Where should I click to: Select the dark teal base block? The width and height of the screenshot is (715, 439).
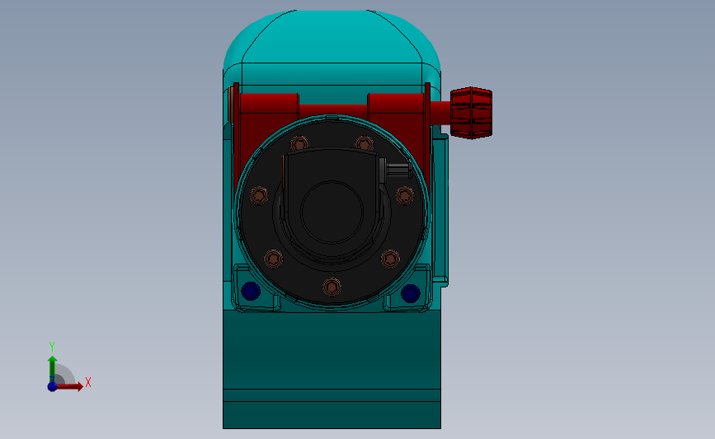point(332,369)
